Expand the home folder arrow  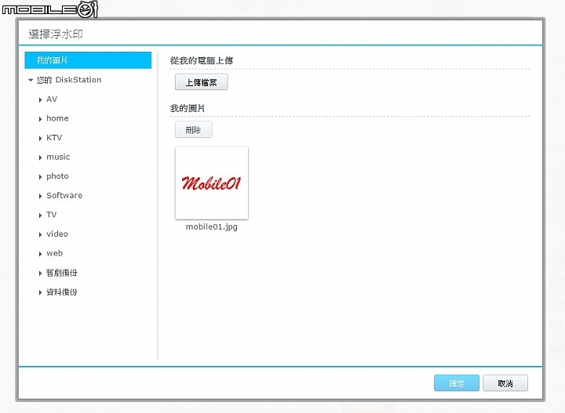40,119
